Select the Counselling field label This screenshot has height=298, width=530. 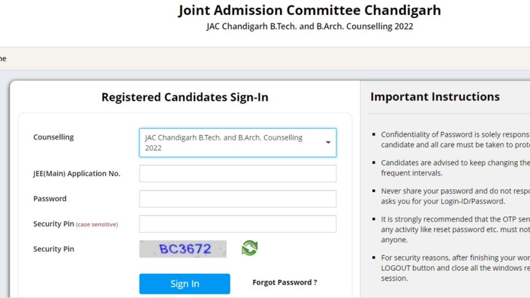53,137
